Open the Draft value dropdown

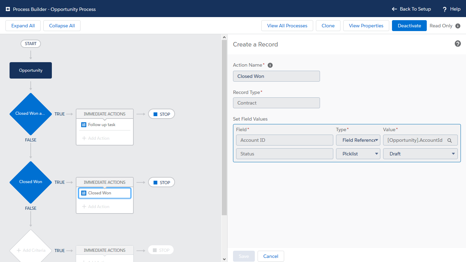click(x=420, y=154)
